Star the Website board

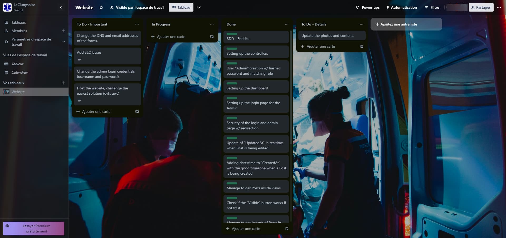point(101,7)
